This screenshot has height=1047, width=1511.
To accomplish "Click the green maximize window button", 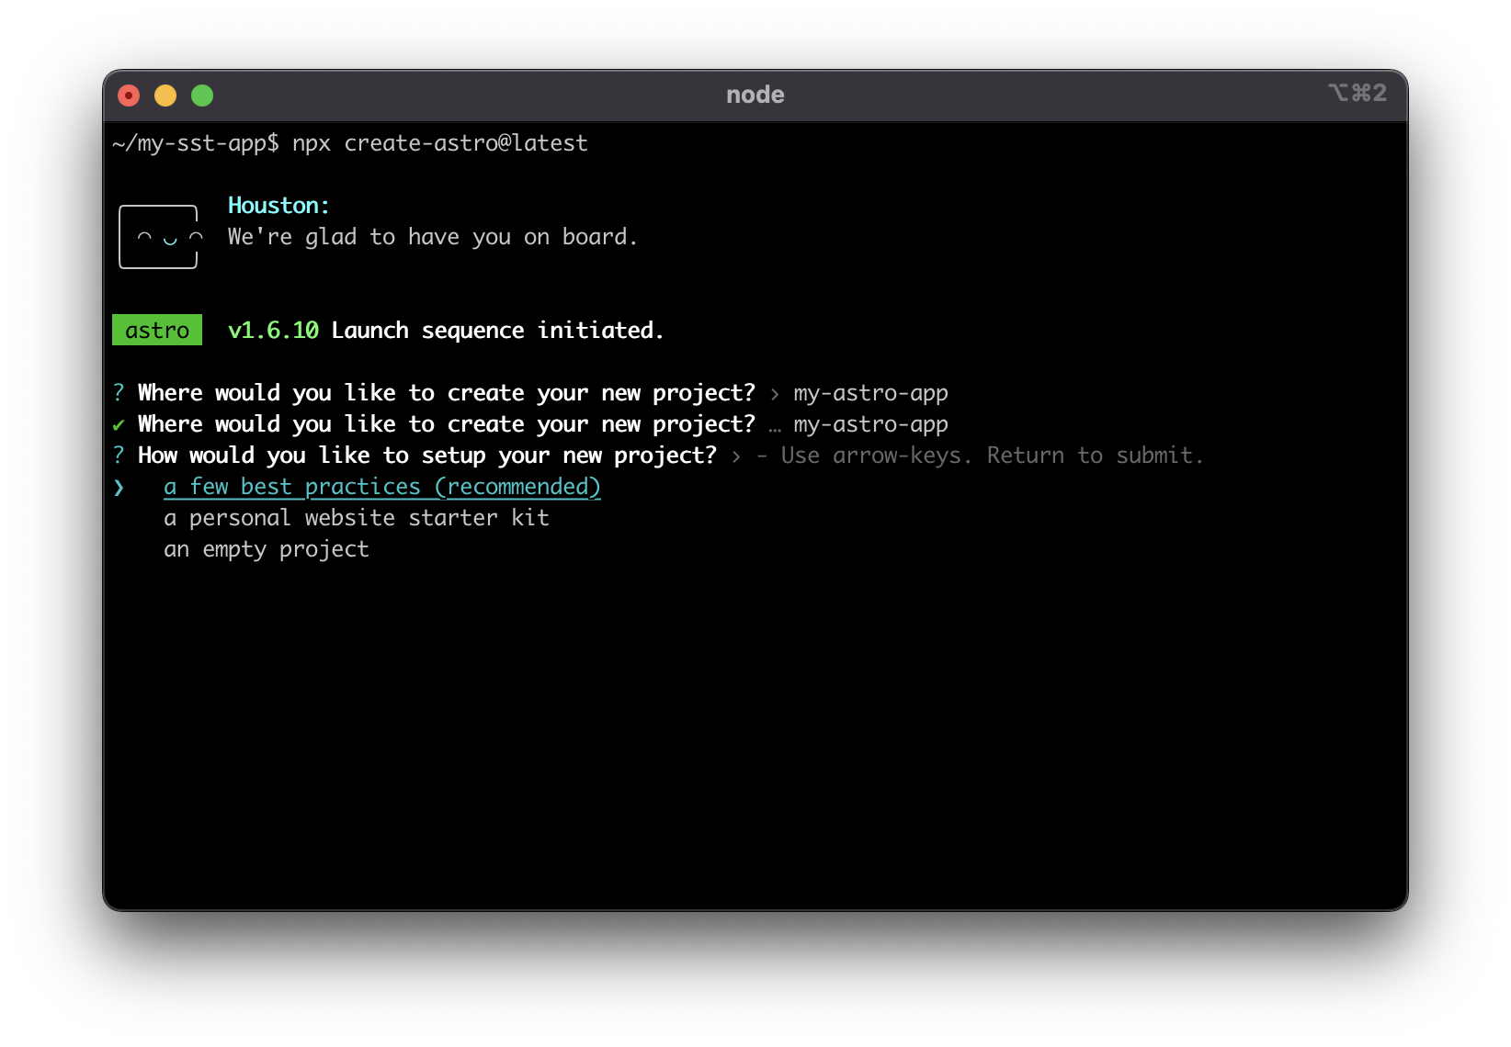I will click(202, 96).
